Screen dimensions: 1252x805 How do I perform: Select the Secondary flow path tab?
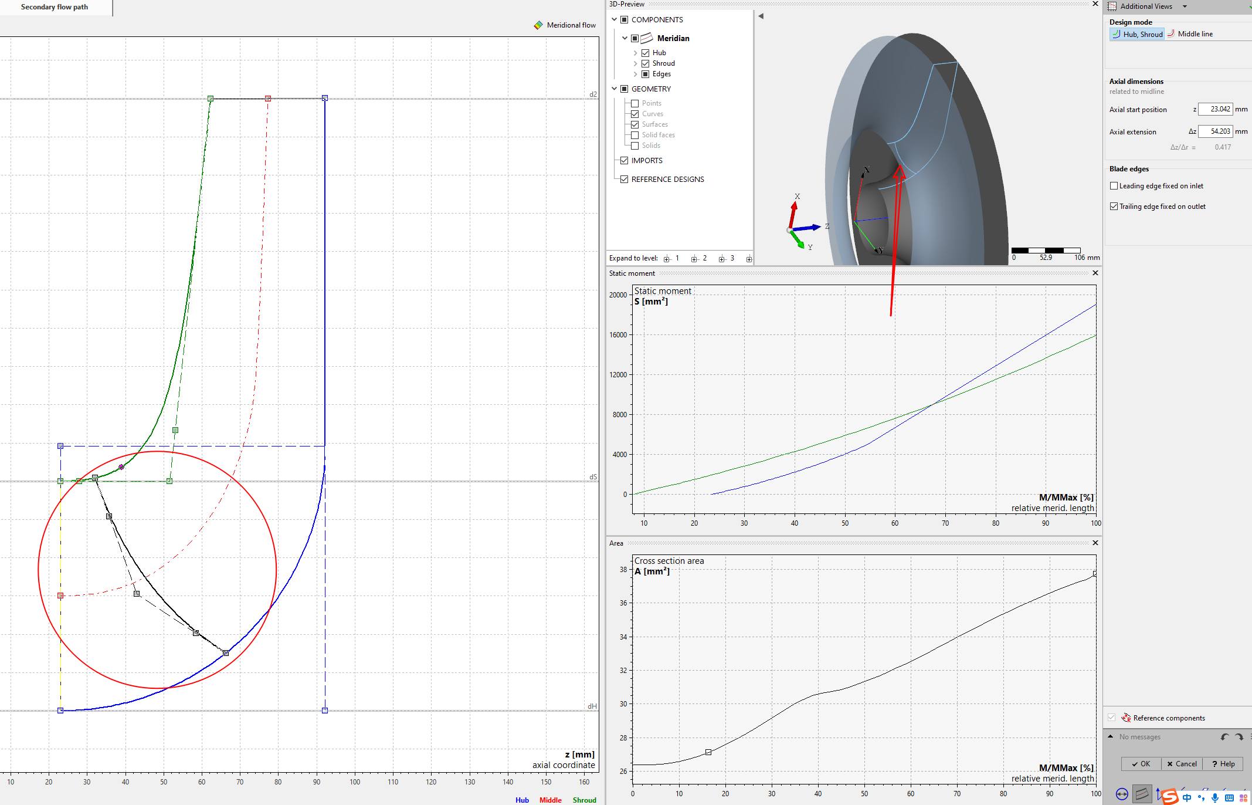tap(55, 7)
